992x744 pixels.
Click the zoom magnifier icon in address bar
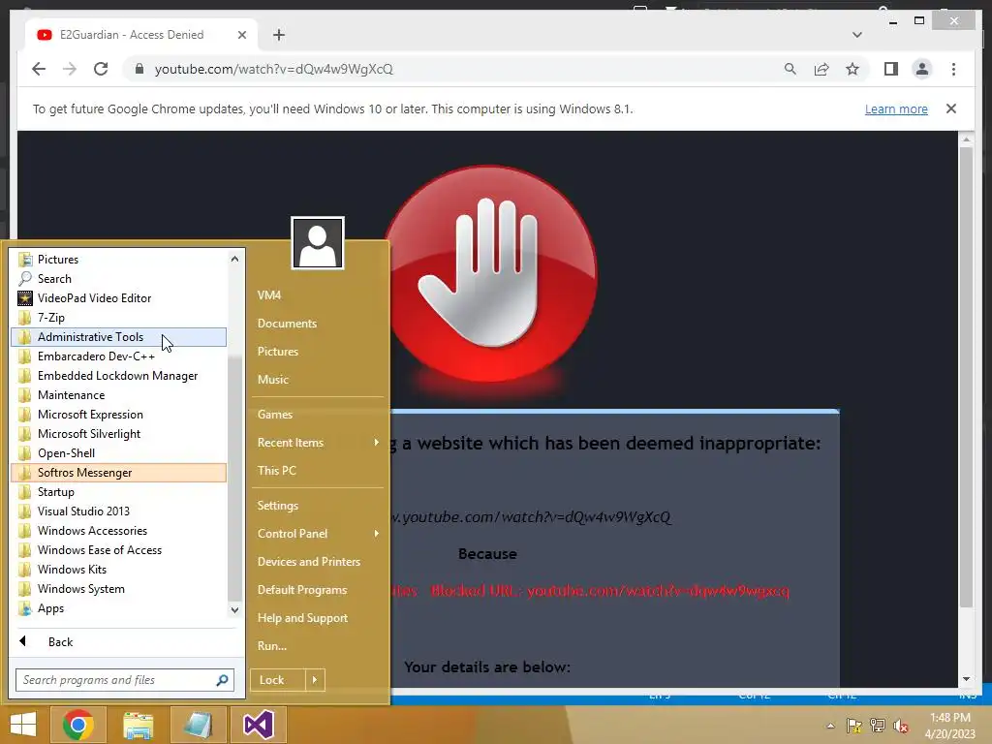pos(790,69)
